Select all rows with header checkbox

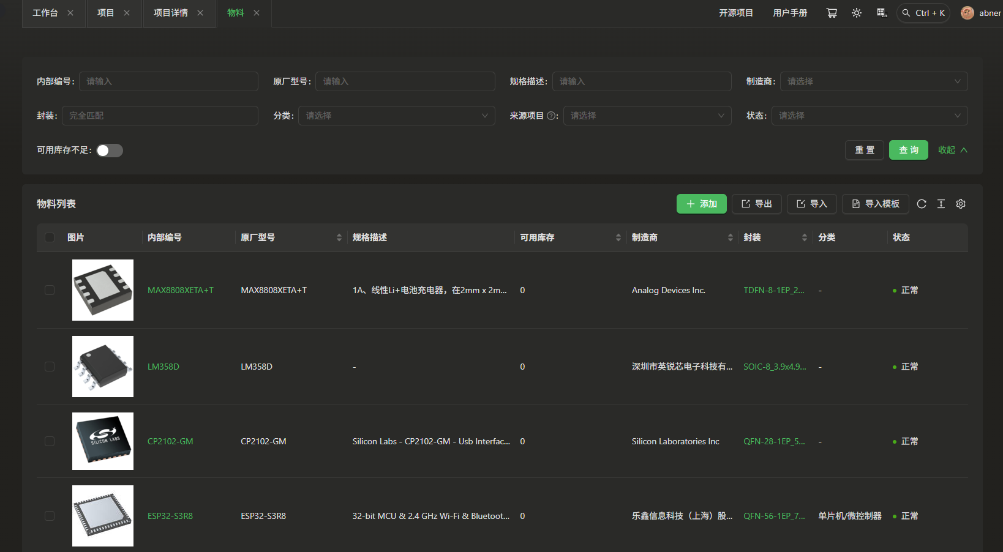[x=50, y=237]
